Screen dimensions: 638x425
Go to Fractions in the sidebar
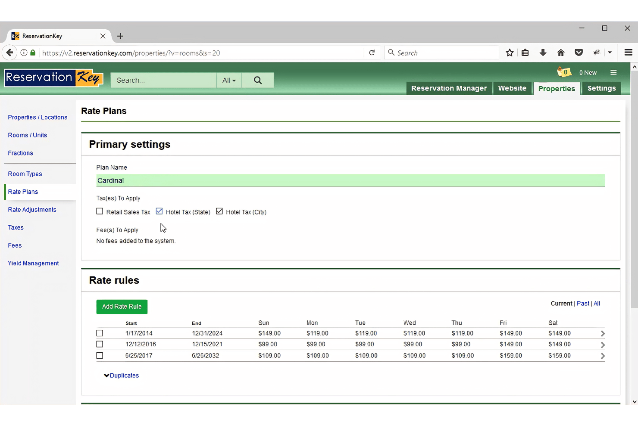[20, 153]
